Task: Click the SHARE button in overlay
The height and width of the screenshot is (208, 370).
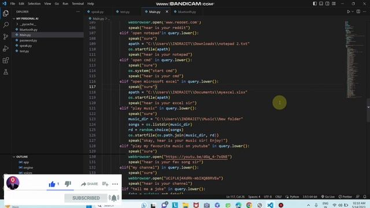Action: [89, 184]
